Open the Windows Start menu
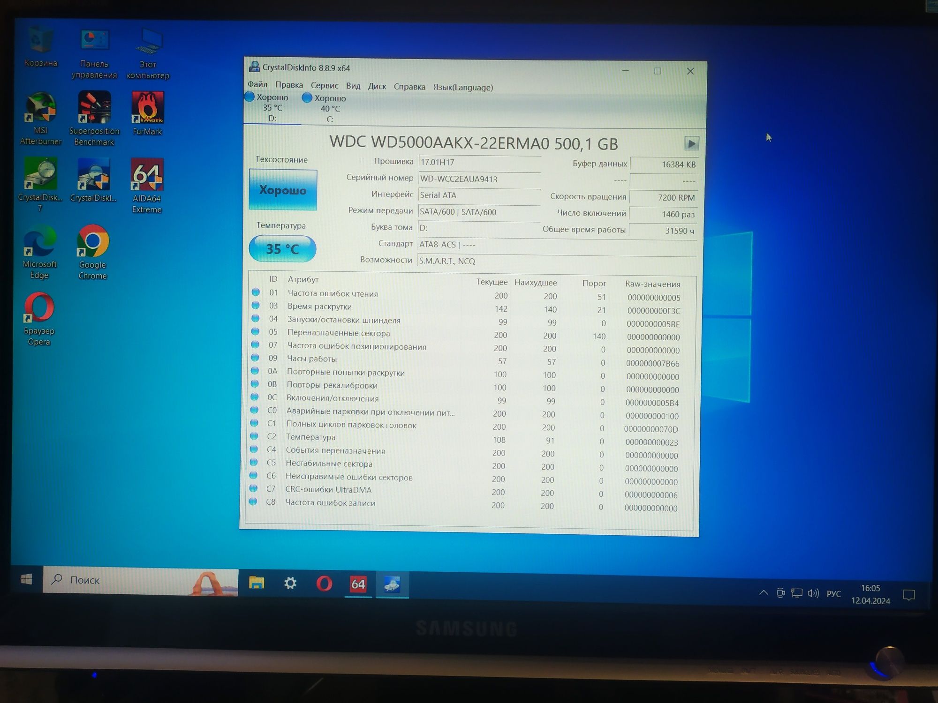The height and width of the screenshot is (703, 938). pos(27,579)
